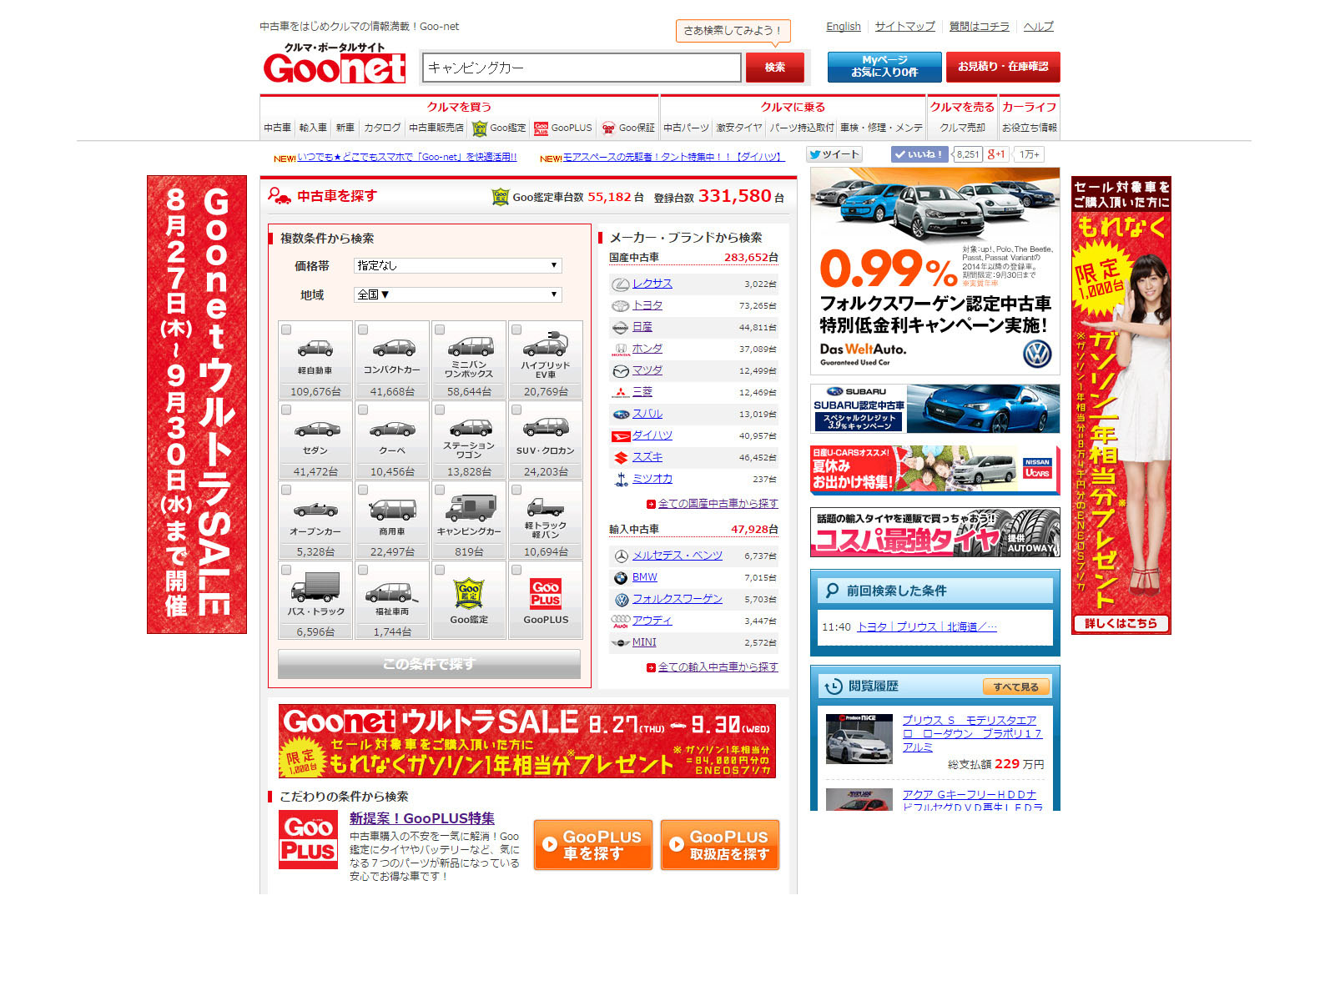
Task: Click the Mitsubishi brand logo icon
Action: (621, 393)
